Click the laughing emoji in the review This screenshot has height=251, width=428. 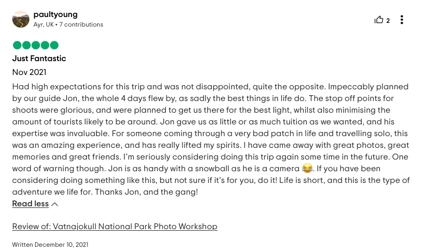pyautogui.click(x=307, y=168)
